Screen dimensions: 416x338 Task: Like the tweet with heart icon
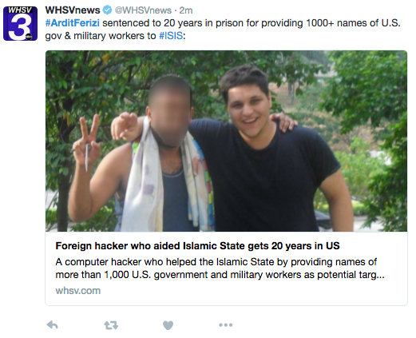point(168,325)
